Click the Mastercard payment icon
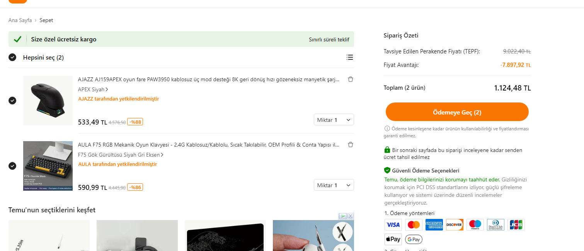The image size is (584, 251). pyautogui.click(x=414, y=225)
